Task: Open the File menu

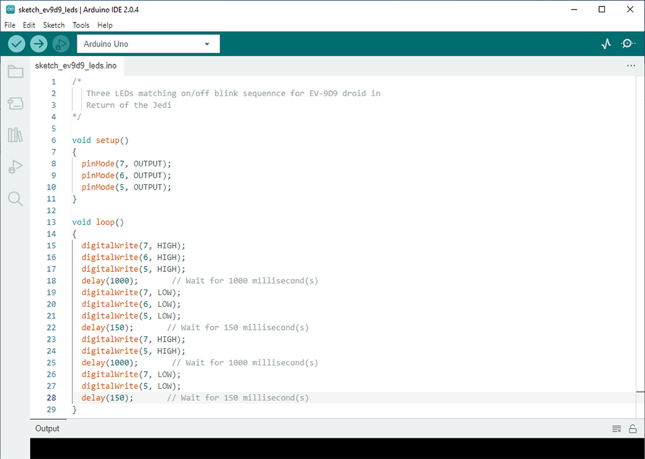Action: coord(10,25)
